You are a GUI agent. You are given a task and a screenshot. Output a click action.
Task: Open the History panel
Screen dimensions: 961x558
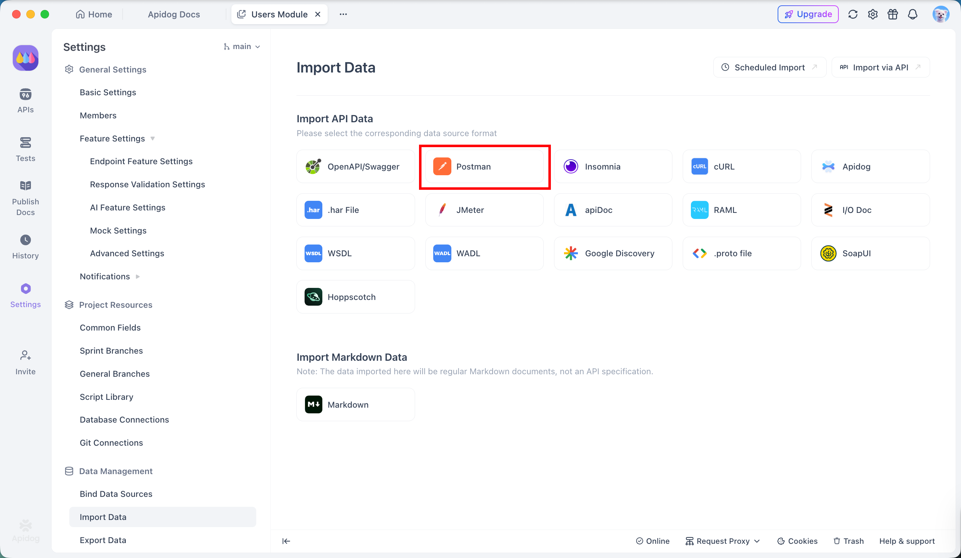[26, 247]
